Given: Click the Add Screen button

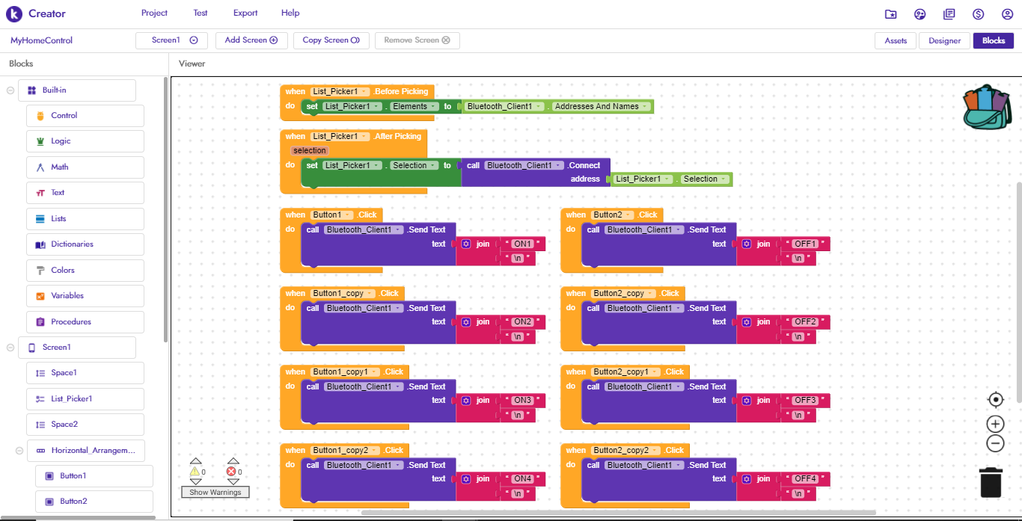Looking at the screenshot, I should [x=251, y=40].
